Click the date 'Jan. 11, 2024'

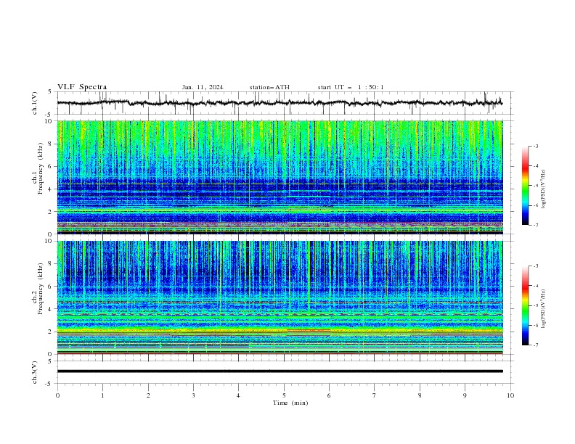[203, 87]
